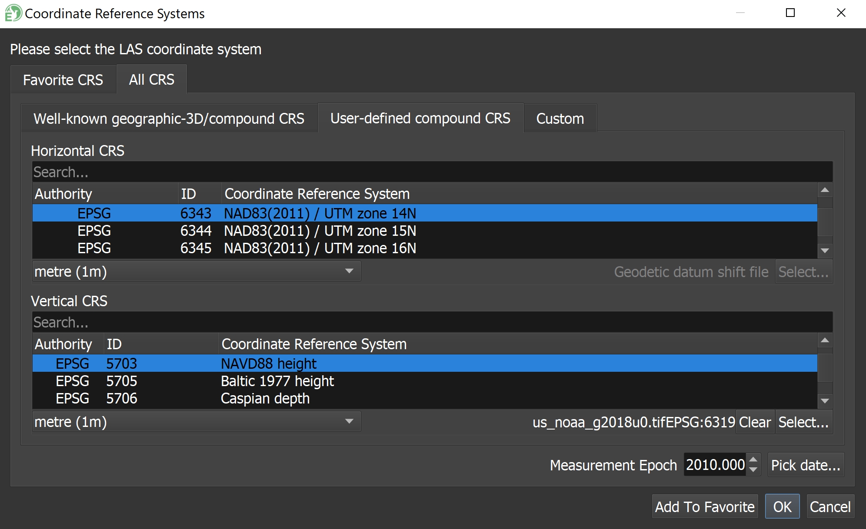Maximize the Coordinate Reference Systems window
The image size is (866, 529).
tap(790, 13)
